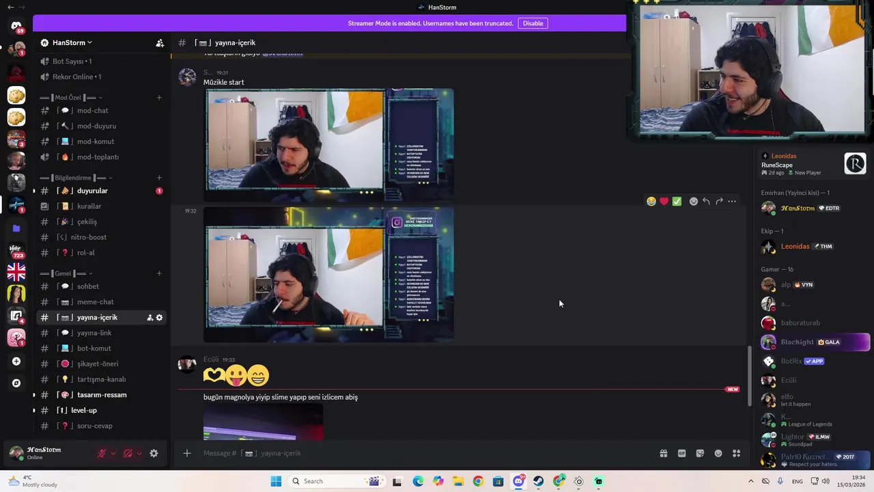
Task: Collapse the Mod Özel category
Action: click(72, 98)
